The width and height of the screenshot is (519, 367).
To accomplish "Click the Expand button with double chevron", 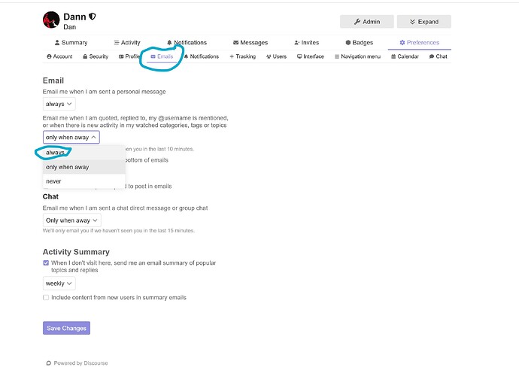I will point(424,22).
